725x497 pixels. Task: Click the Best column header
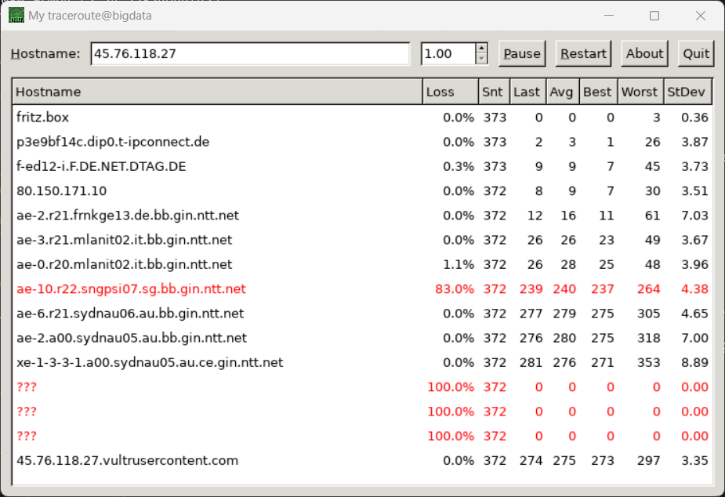pyautogui.click(x=598, y=92)
